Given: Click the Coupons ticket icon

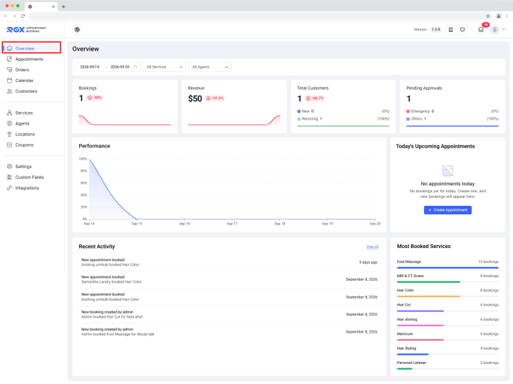Looking at the screenshot, I should (9, 145).
